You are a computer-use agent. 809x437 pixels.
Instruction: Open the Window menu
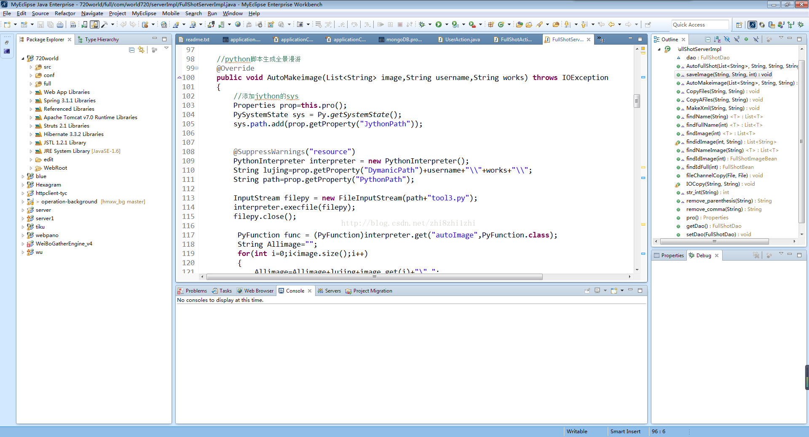tap(233, 13)
